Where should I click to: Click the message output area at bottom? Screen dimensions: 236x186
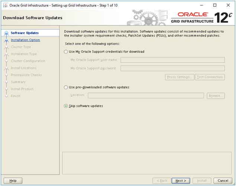(x=147, y=163)
